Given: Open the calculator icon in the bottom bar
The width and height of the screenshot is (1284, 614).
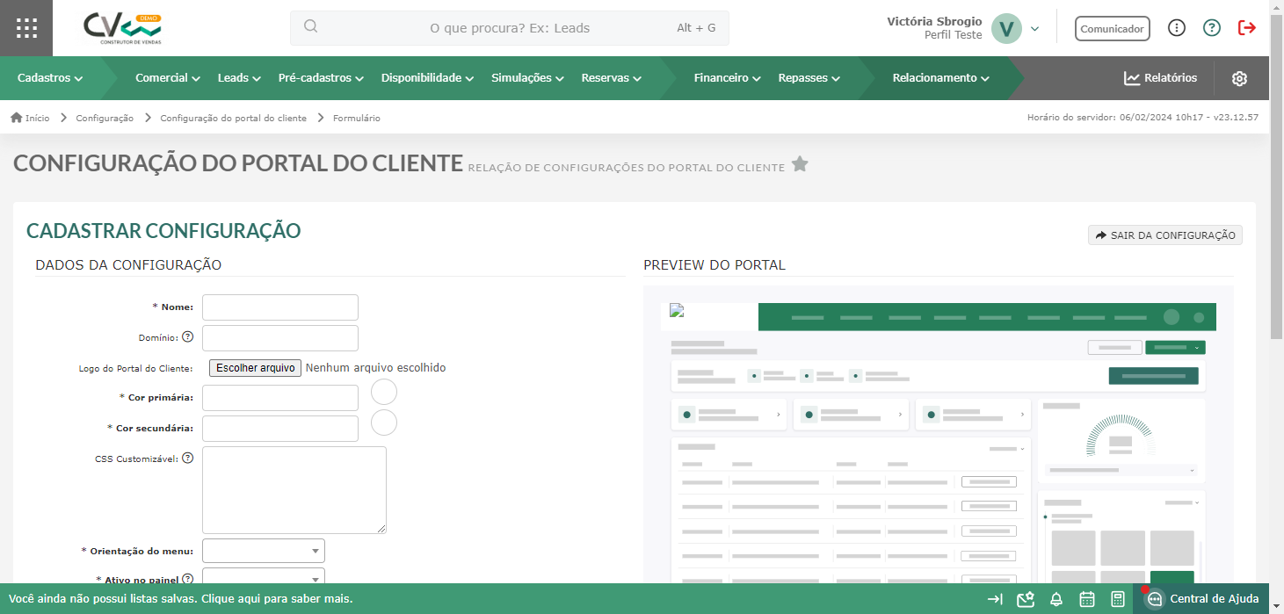Looking at the screenshot, I should [1118, 599].
